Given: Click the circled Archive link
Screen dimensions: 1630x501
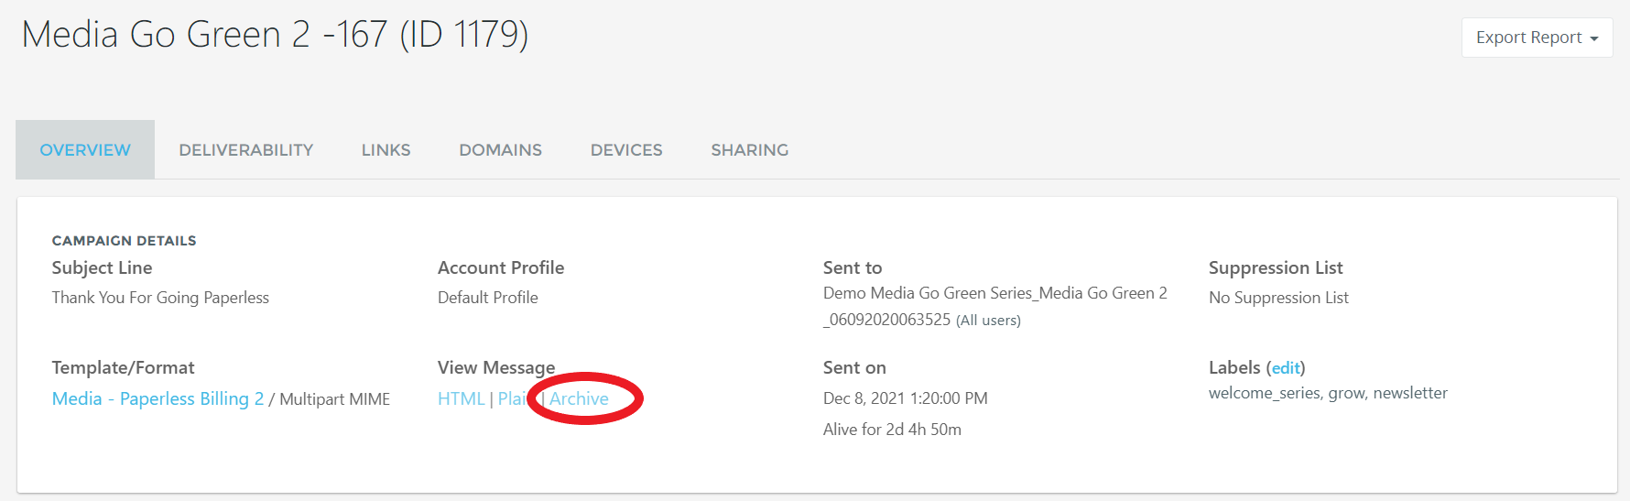Looking at the screenshot, I should pyautogui.click(x=579, y=399).
